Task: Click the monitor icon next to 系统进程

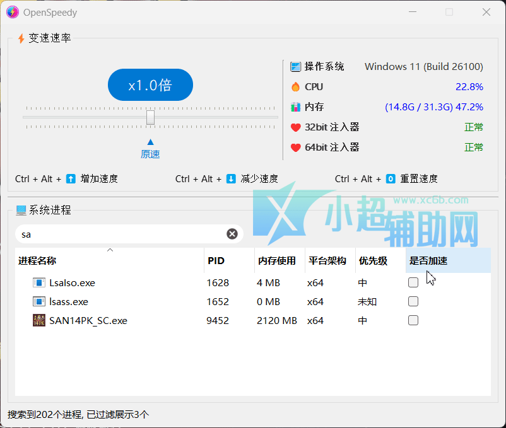Action: pos(21,210)
